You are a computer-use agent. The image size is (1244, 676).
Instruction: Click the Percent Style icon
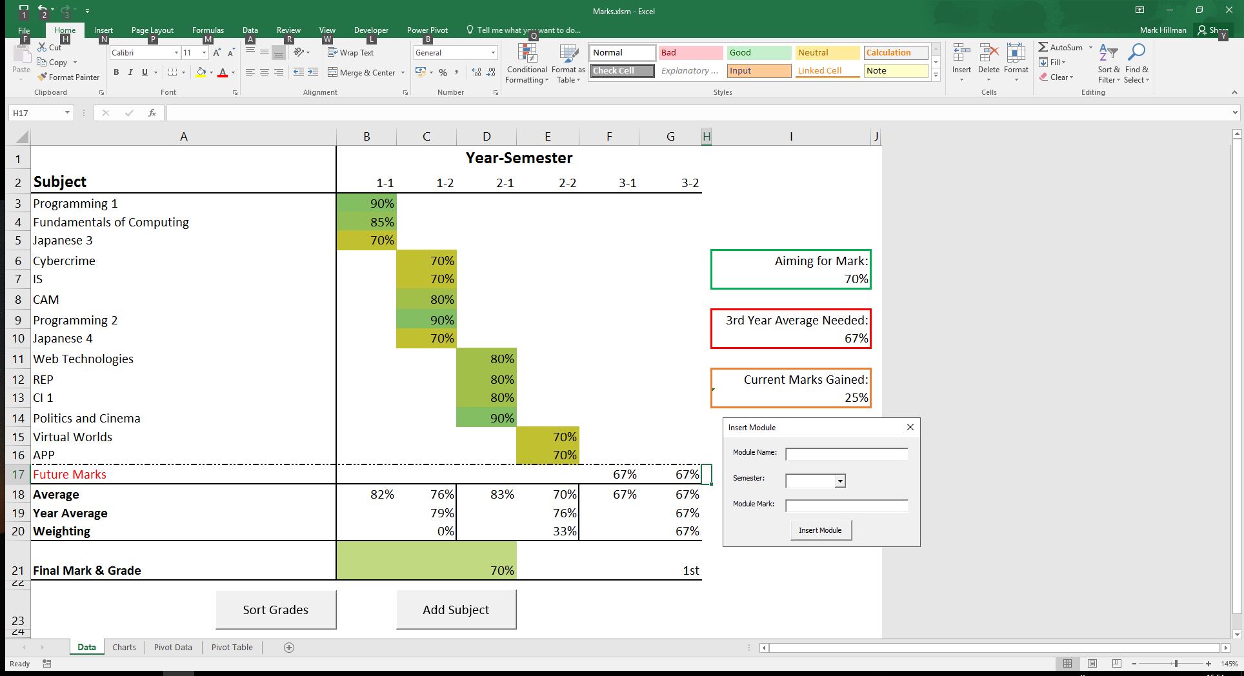click(443, 72)
